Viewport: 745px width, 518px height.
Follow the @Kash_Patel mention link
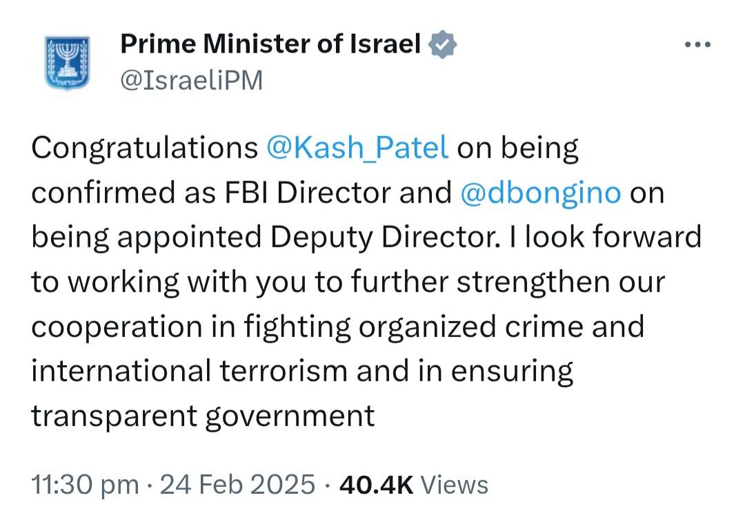coord(357,147)
